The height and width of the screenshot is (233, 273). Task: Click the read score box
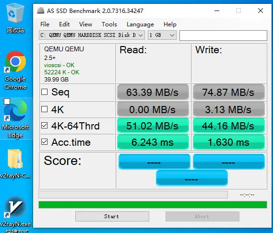(154, 162)
